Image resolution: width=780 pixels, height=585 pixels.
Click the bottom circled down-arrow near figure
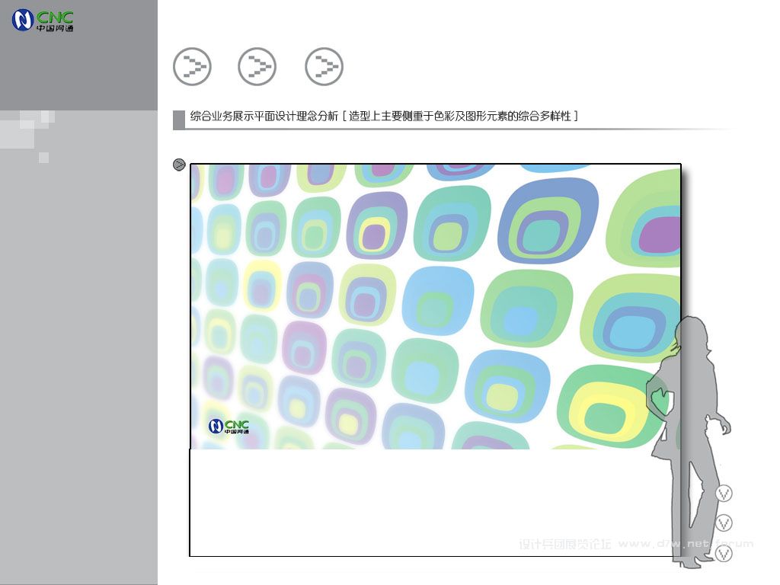pos(724,553)
